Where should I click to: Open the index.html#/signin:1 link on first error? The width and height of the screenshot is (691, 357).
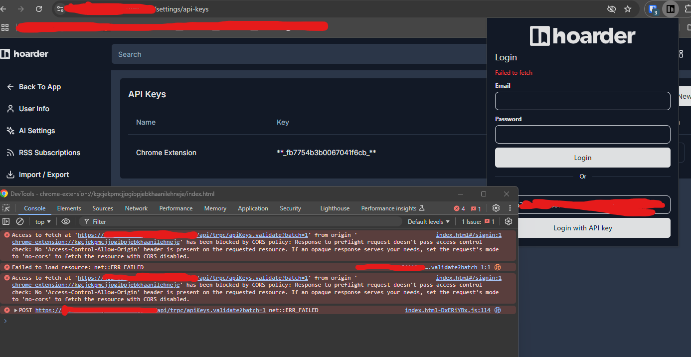point(469,235)
